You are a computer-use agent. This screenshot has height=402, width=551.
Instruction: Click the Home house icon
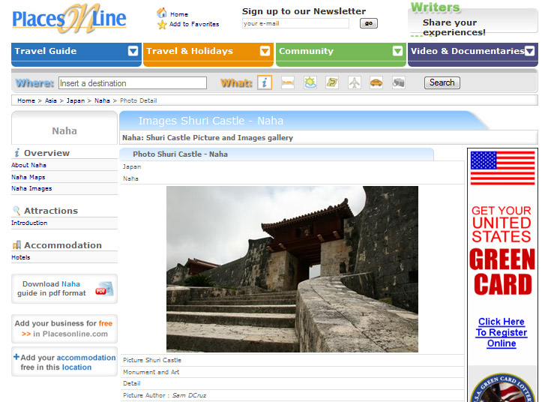click(x=162, y=13)
